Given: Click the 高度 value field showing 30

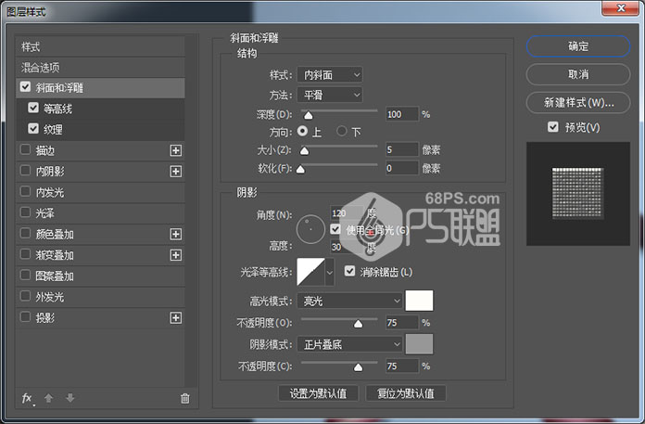Looking at the screenshot, I should [x=347, y=247].
